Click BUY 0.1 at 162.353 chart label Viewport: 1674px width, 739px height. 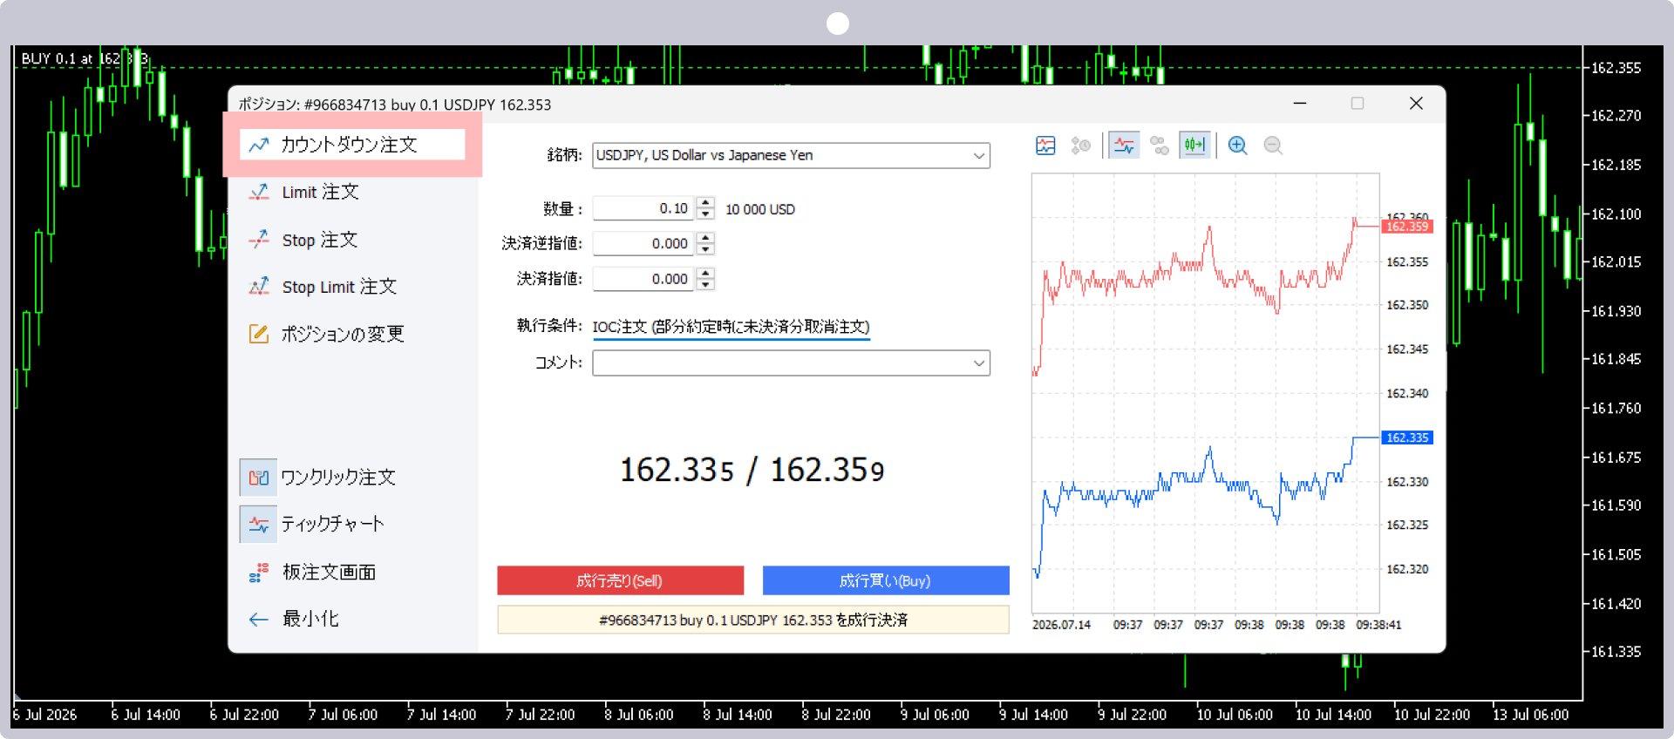[84, 58]
